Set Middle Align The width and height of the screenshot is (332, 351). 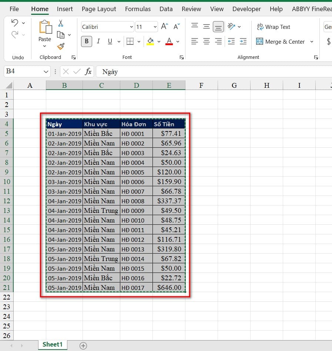tap(206, 27)
